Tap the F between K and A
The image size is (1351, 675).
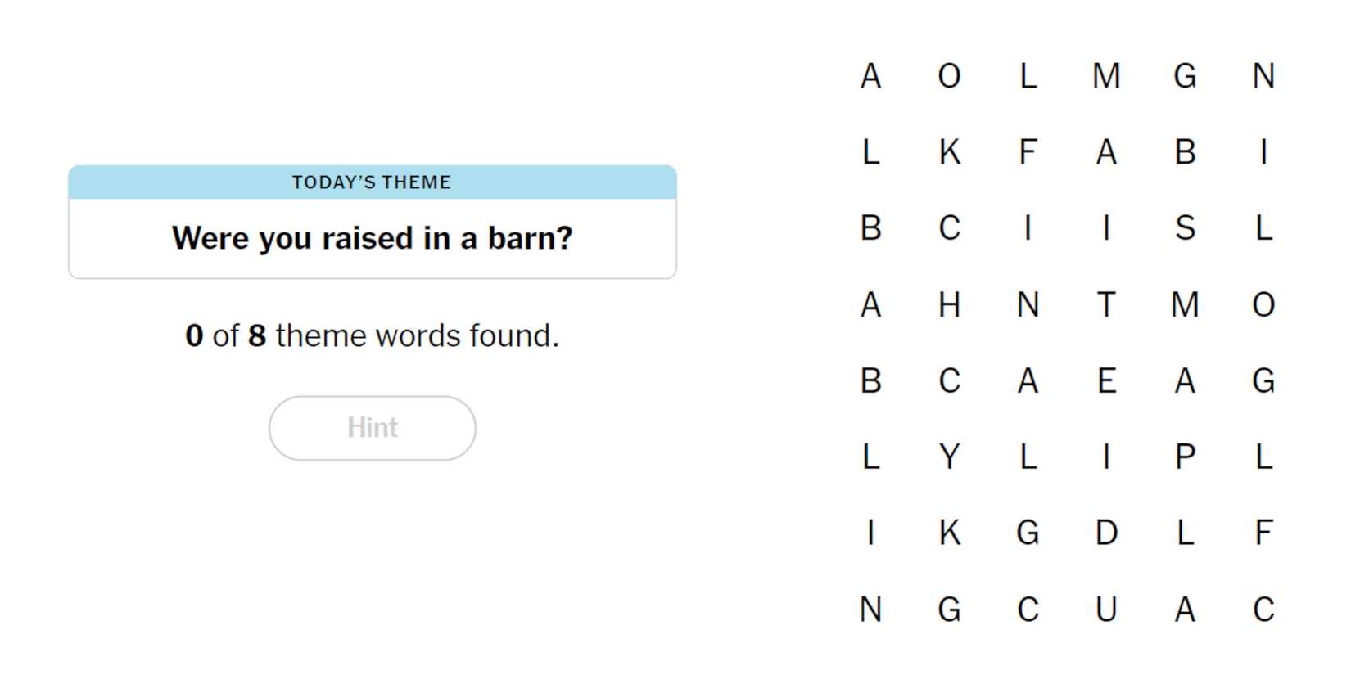[x=1028, y=151]
